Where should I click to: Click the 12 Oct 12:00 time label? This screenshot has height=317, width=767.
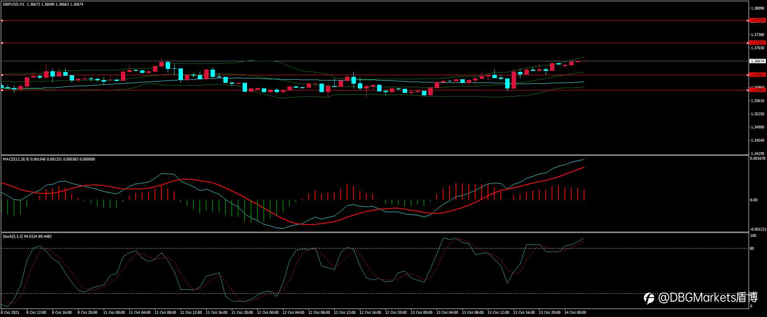point(344,313)
